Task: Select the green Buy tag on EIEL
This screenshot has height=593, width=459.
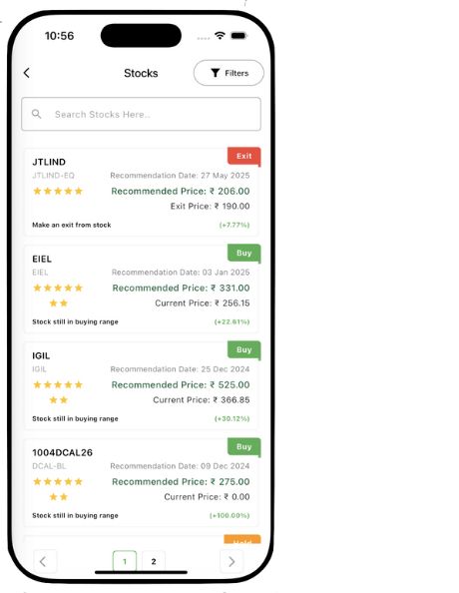Action: click(x=243, y=253)
